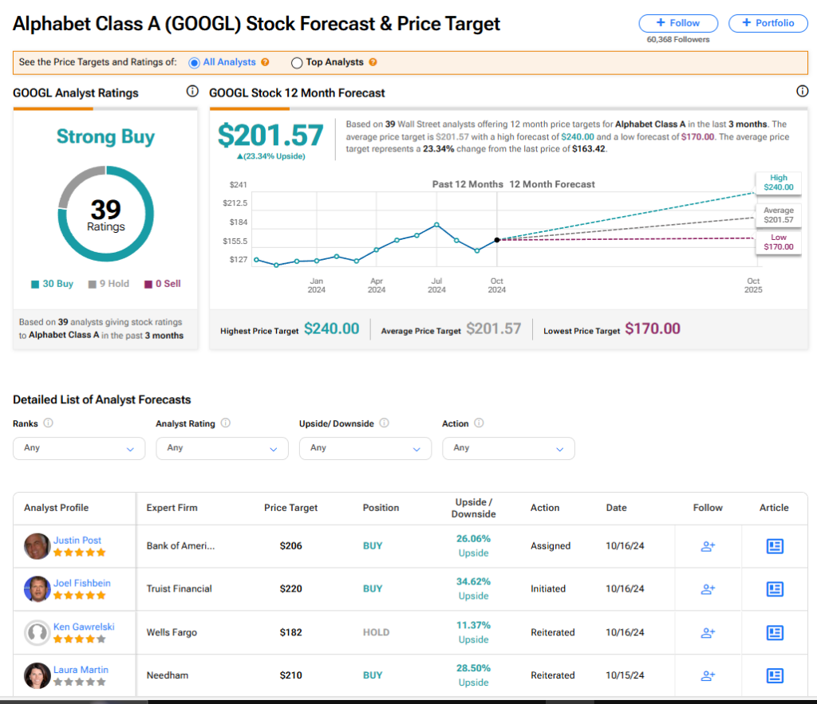Click the 9 Hold gray legend swatch
Screen dimensions: 817x704
coord(92,284)
